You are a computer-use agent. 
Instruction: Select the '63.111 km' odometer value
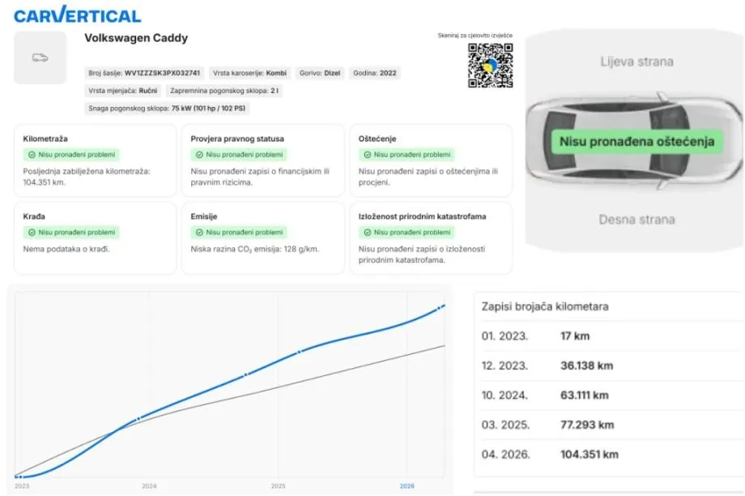585,396
